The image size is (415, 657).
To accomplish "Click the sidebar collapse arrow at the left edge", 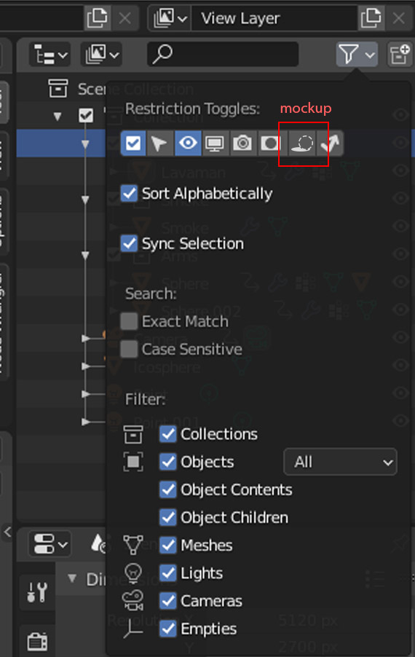I will (x=7, y=532).
